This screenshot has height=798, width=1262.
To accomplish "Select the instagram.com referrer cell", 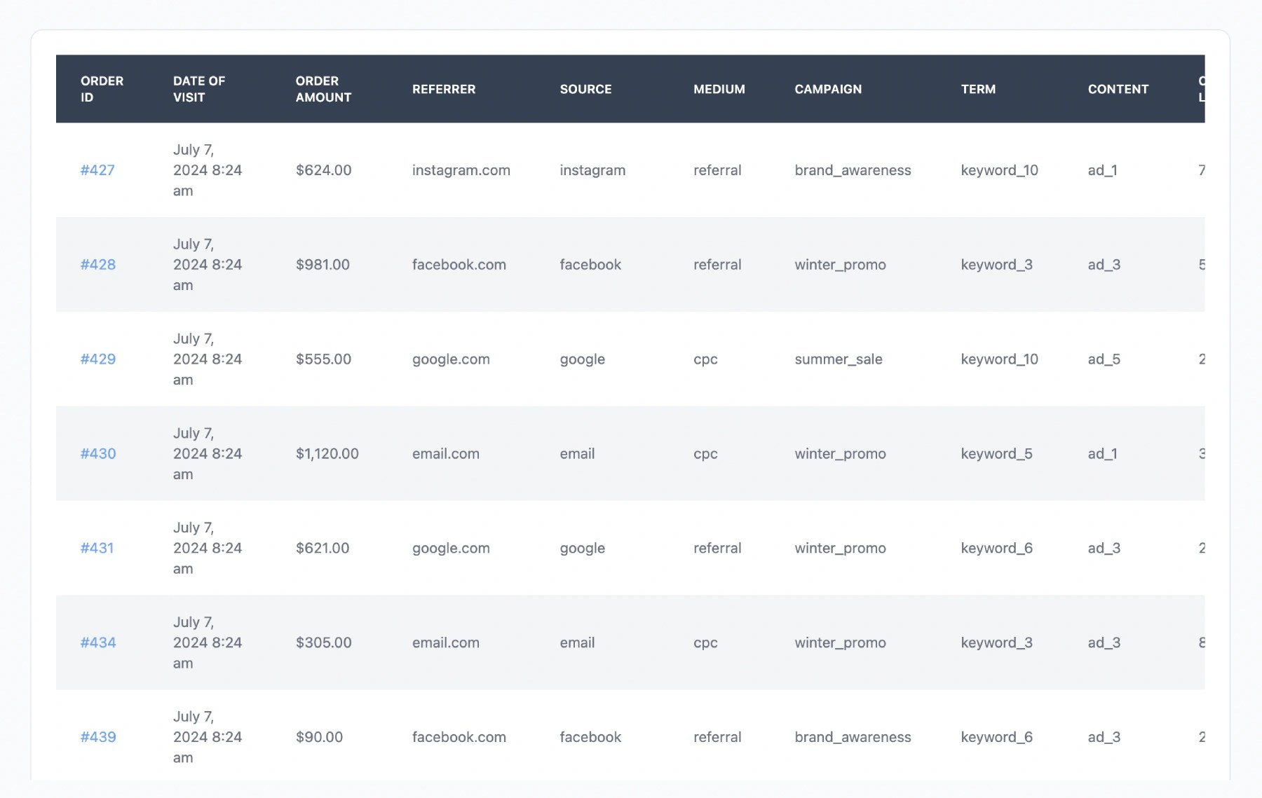I will click(x=461, y=170).
